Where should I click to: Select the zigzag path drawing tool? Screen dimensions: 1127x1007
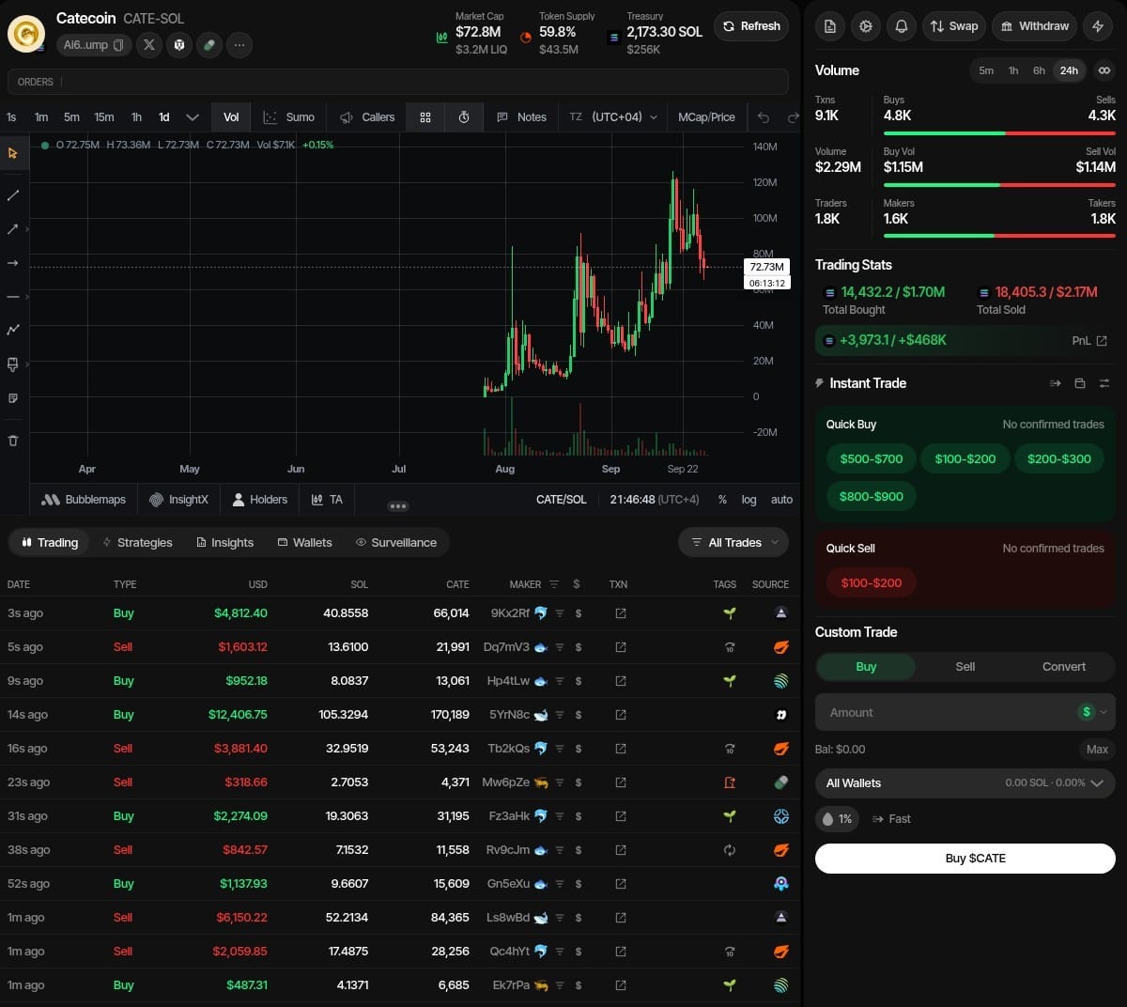tap(13, 330)
